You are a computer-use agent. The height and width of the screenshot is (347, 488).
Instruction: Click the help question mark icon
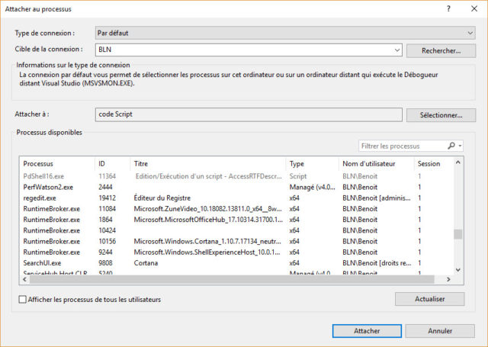point(448,8)
